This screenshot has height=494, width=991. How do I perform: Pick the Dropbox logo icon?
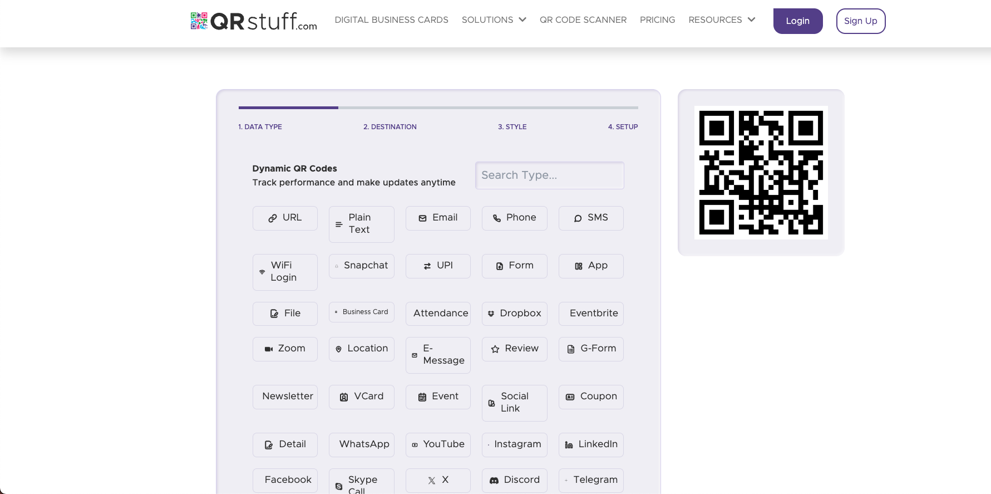point(491,314)
